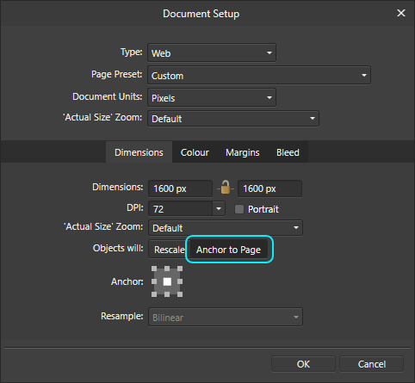Click the width dimension field
The height and width of the screenshot is (383, 415).
click(180, 188)
